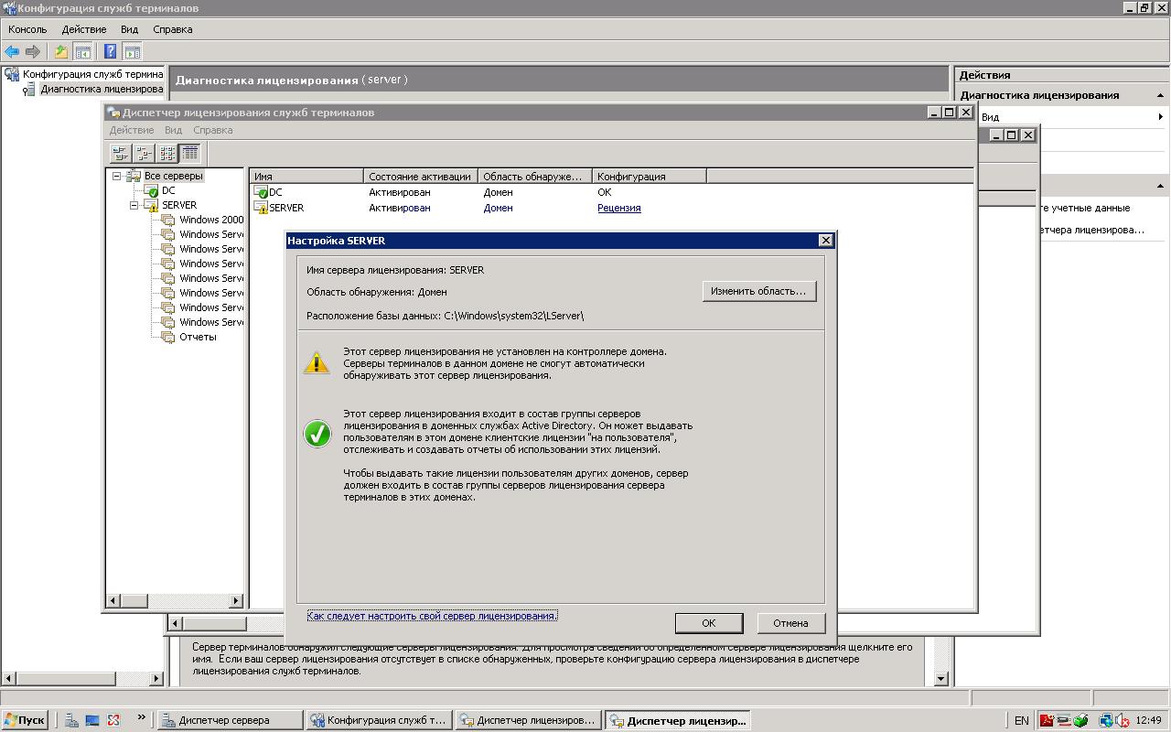Click the muted volume tray icon
This screenshot has height=732, width=1171.
pyautogui.click(x=1123, y=720)
